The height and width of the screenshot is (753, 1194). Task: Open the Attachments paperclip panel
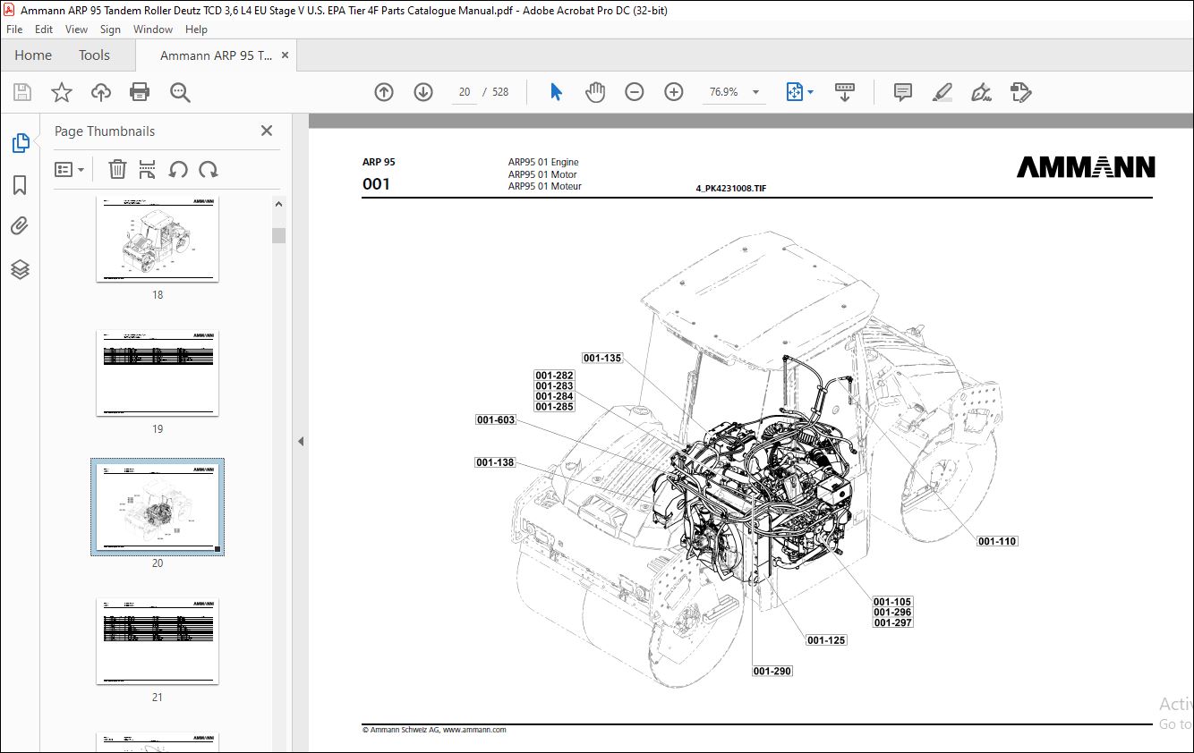click(x=20, y=226)
